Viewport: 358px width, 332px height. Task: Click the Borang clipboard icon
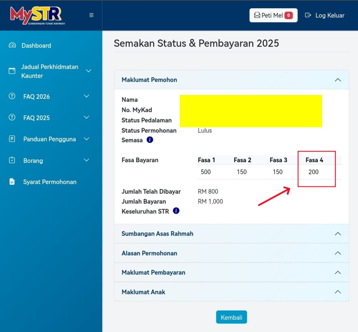(12, 160)
